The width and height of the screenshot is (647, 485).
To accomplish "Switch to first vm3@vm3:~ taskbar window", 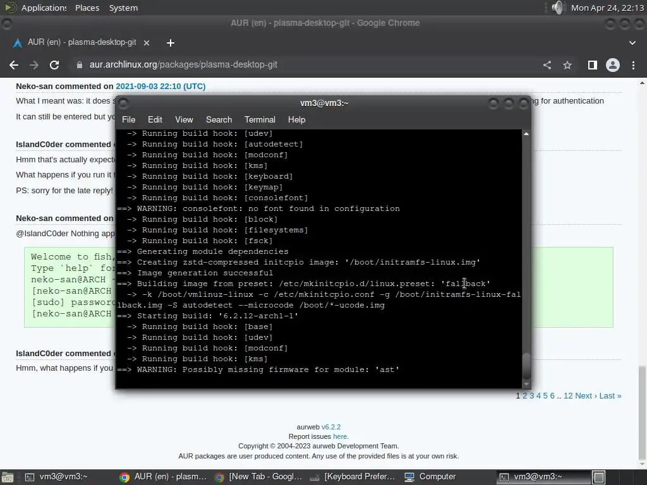I will [x=57, y=477].
